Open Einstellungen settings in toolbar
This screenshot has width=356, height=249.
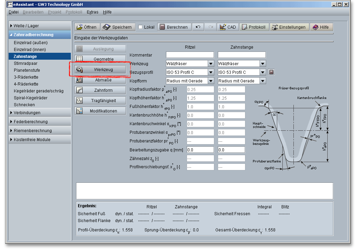coord(289,27)
